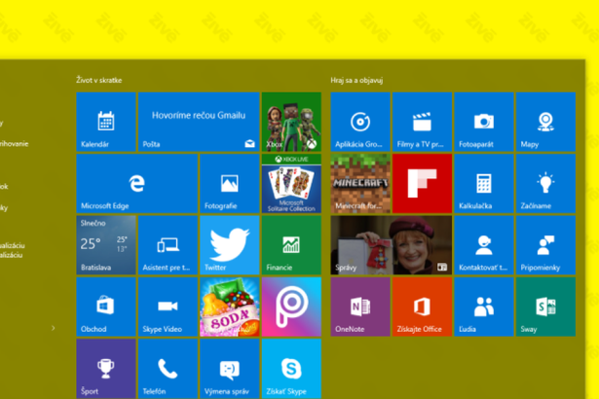The height and width of the screenshot is (399, 599).
Task: Click the Život v skratke group heading
Action: [99, 80]
